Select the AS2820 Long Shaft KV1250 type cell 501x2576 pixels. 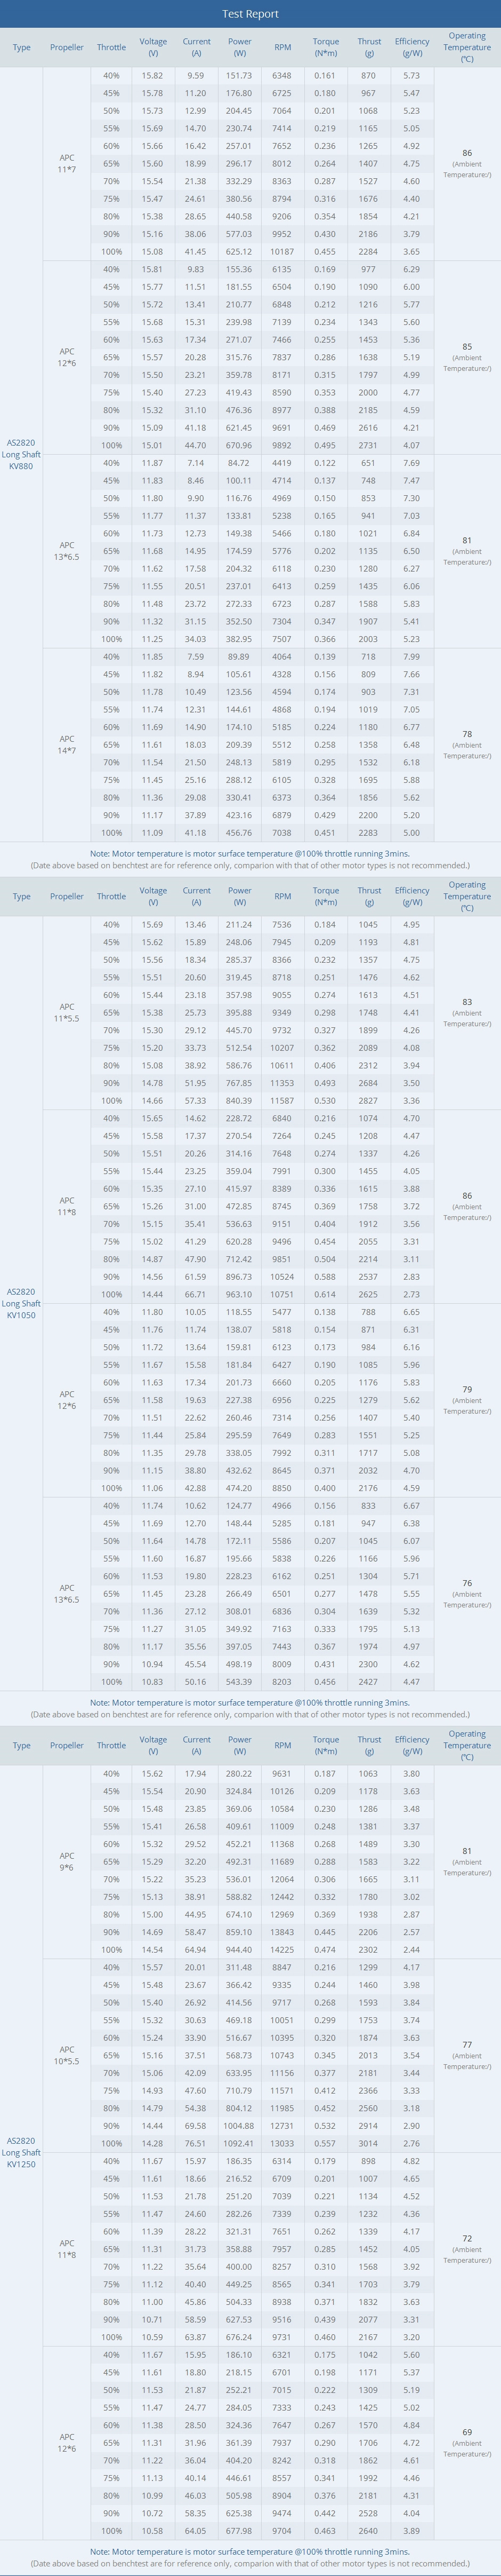click(x=21, y=2152)
